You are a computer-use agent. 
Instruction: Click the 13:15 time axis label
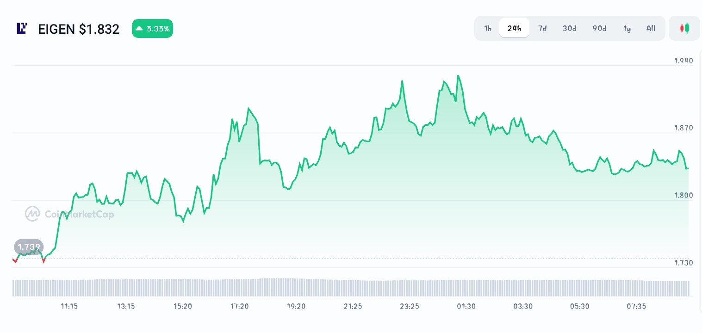pyautogui.click(x=126, y=306)
